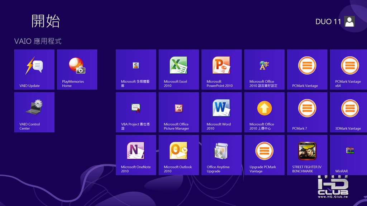Launch Microsoft PowerPoint 2010
Image resolution: width=367 pixels, height=206 pixels.
click(221, 69)
